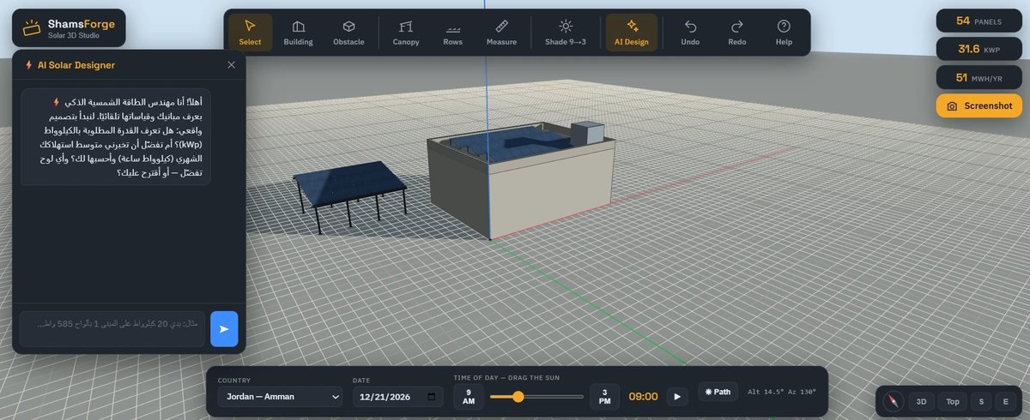This screenshot has width=1030, height=420.
Task: Click the date field 12/21/2026
Action: coord(398,396)
